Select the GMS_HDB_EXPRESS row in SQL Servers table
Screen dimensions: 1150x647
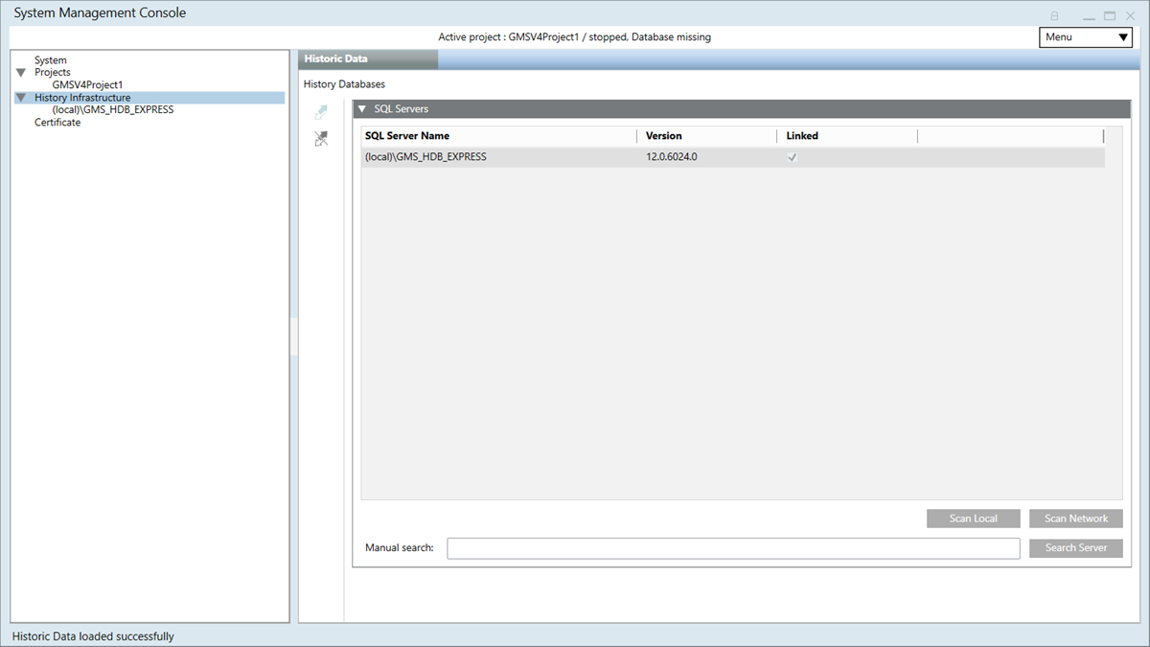[x=498, y=157]
